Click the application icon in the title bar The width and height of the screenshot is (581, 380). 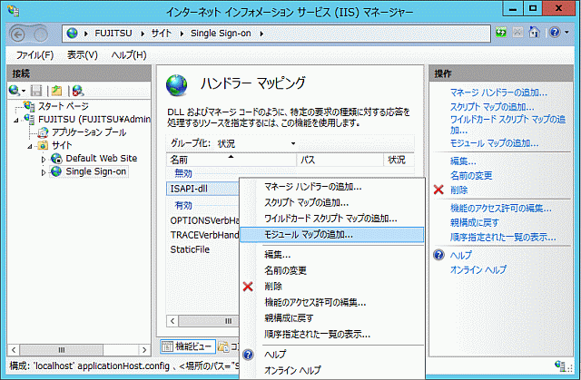14,10
